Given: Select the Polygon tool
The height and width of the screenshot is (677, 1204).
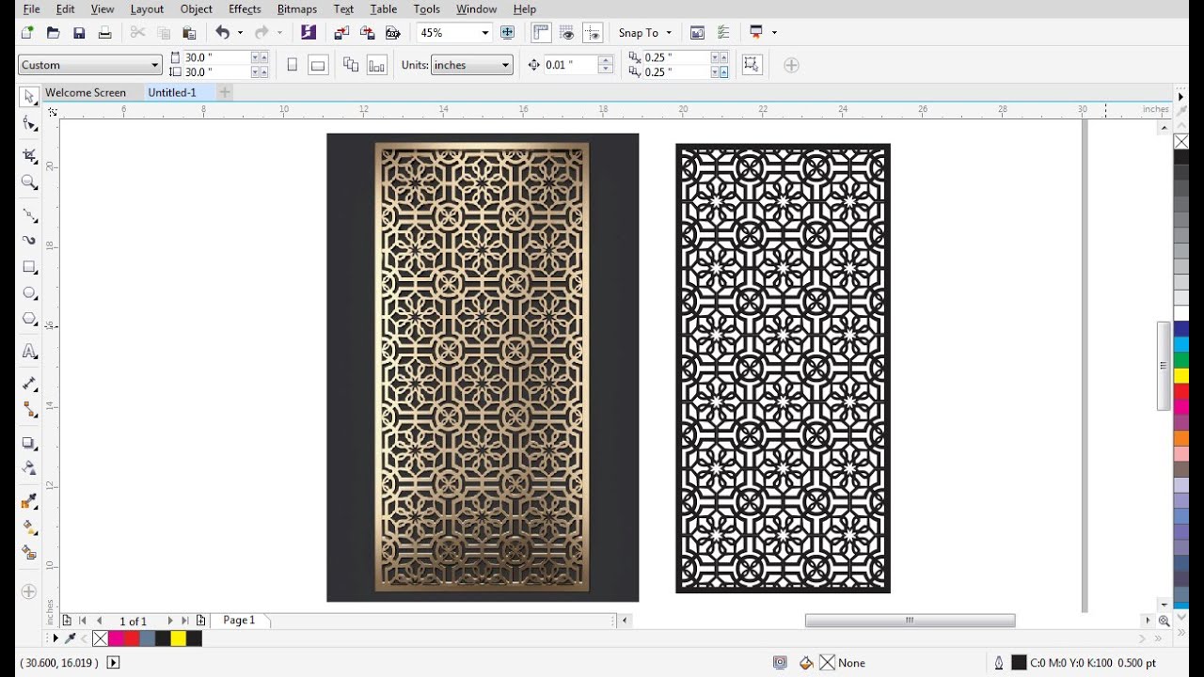Looking at the screenshot, I should point(29,319).
